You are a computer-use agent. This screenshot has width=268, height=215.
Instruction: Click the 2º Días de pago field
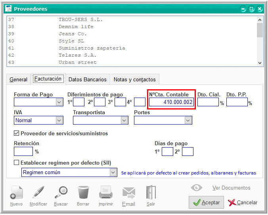click(x=188, y=152)
